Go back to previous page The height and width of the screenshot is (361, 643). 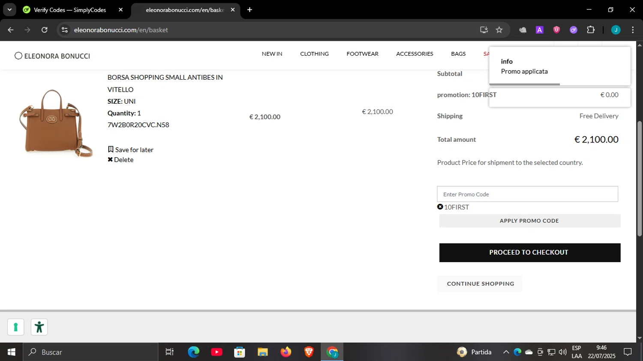11,30
